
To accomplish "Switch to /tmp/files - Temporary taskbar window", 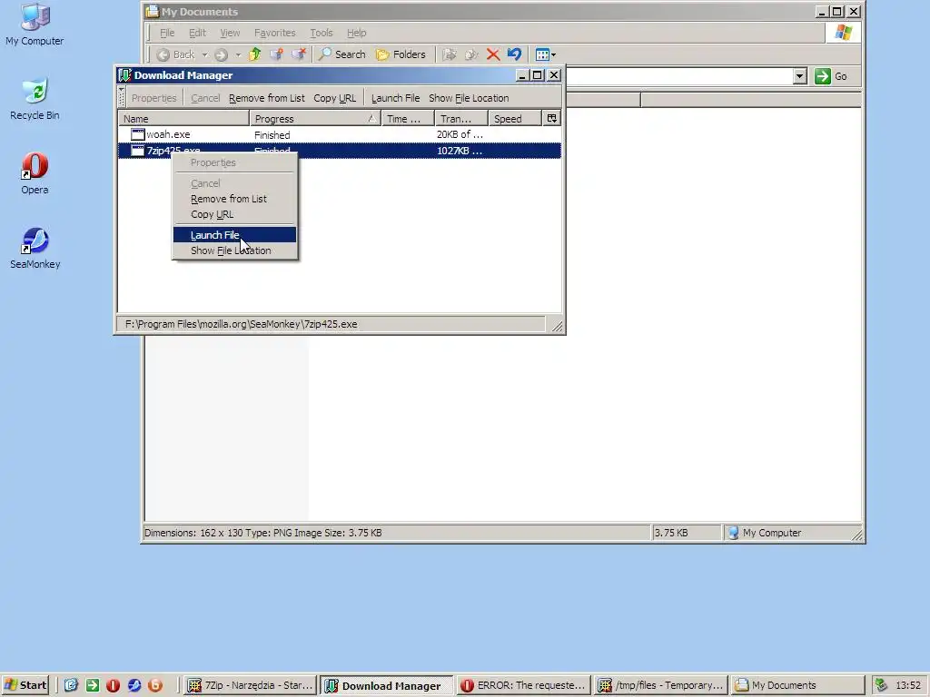I will click(661, 686).
